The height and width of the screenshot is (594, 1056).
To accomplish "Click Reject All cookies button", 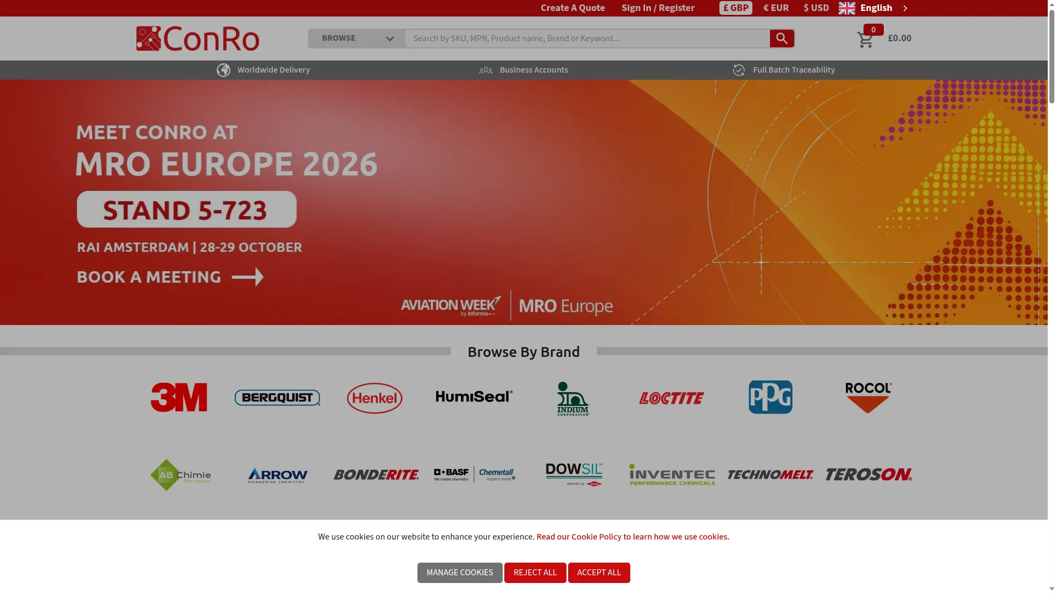I will 535,573.
